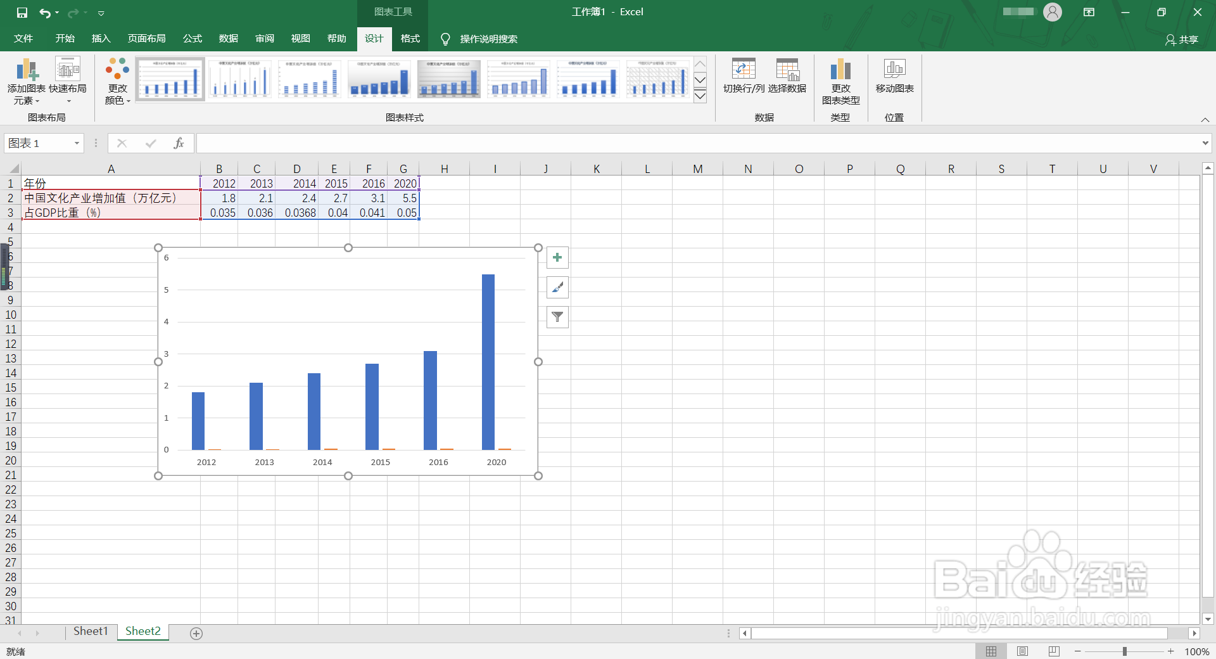The width and height of the screenshot is (1216, 659).
Task: Open the Help (帮助) tab
Action: [x=336, y=39]
